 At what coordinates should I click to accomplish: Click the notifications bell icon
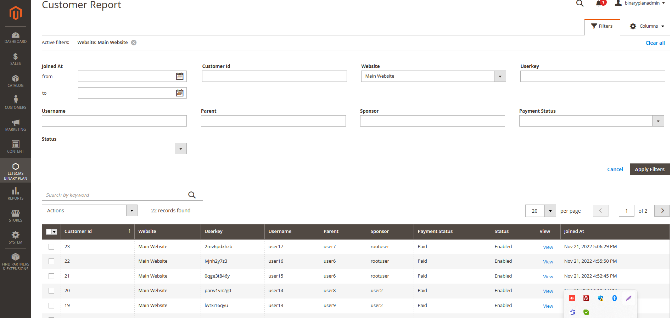tap(599, 4)
